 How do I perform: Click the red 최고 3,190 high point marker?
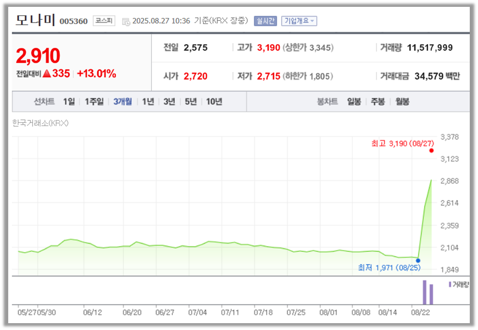point(431,150)
